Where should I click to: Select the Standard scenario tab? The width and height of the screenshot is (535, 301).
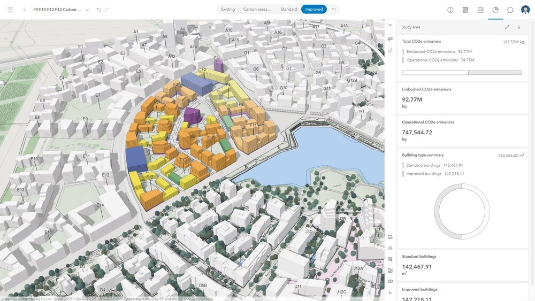point(289,9)
